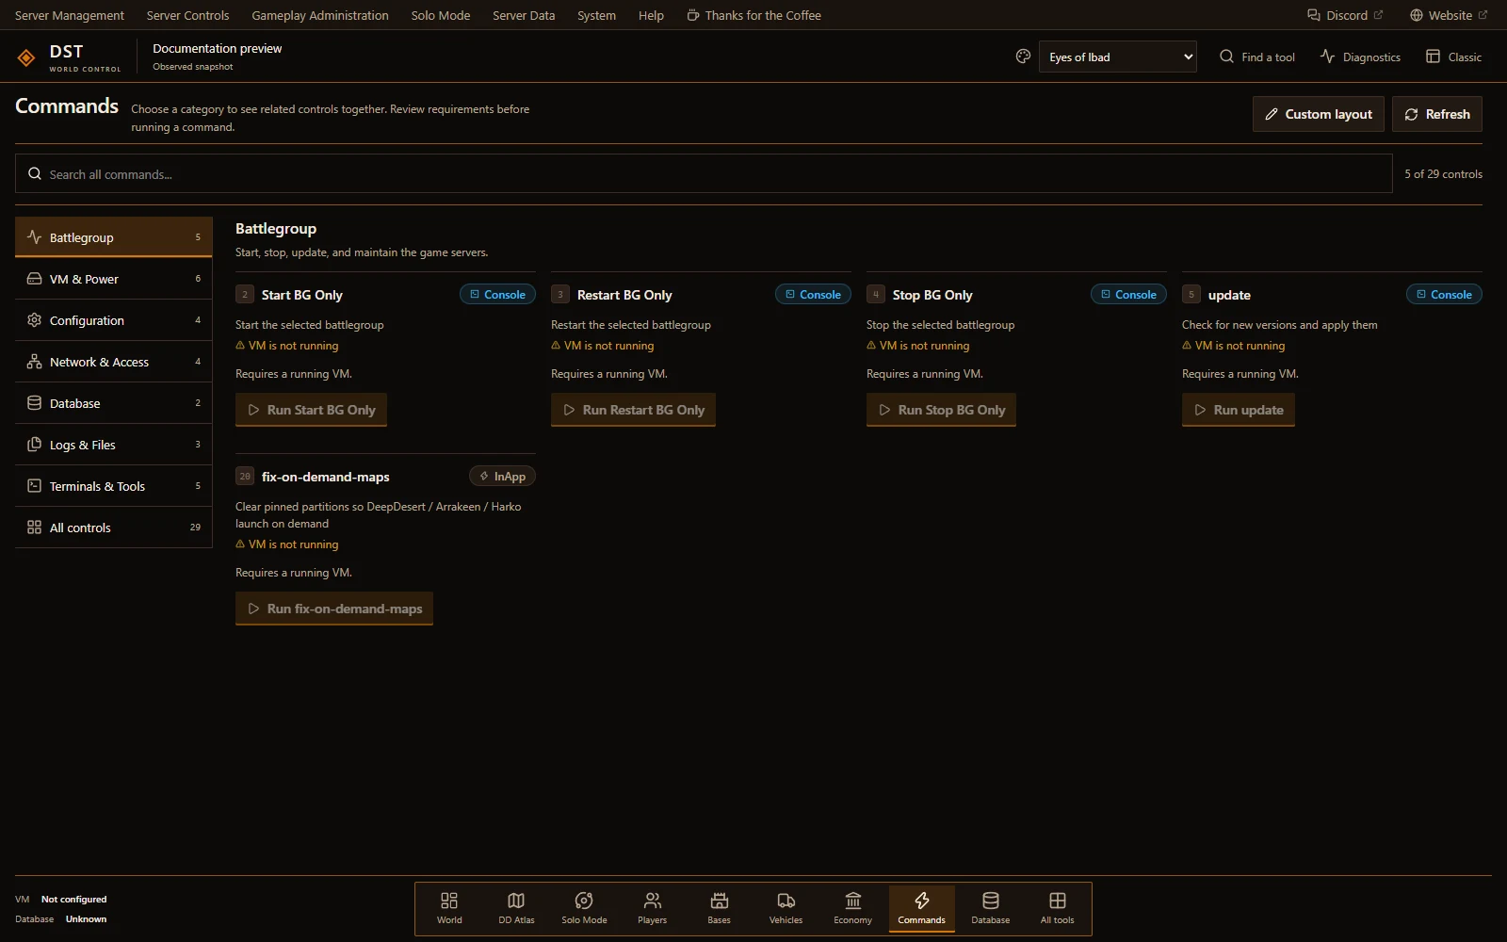Open Server Management menu
1507x942 pixels.
(70, 15)
